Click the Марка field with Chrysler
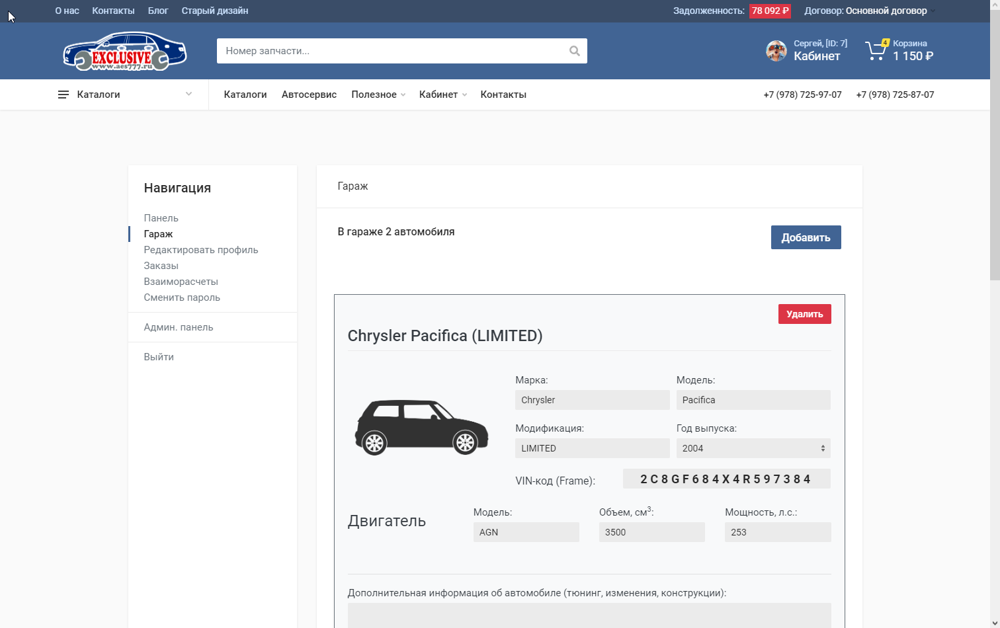This screenshot has width=1000, height=628. coord(593,400)
